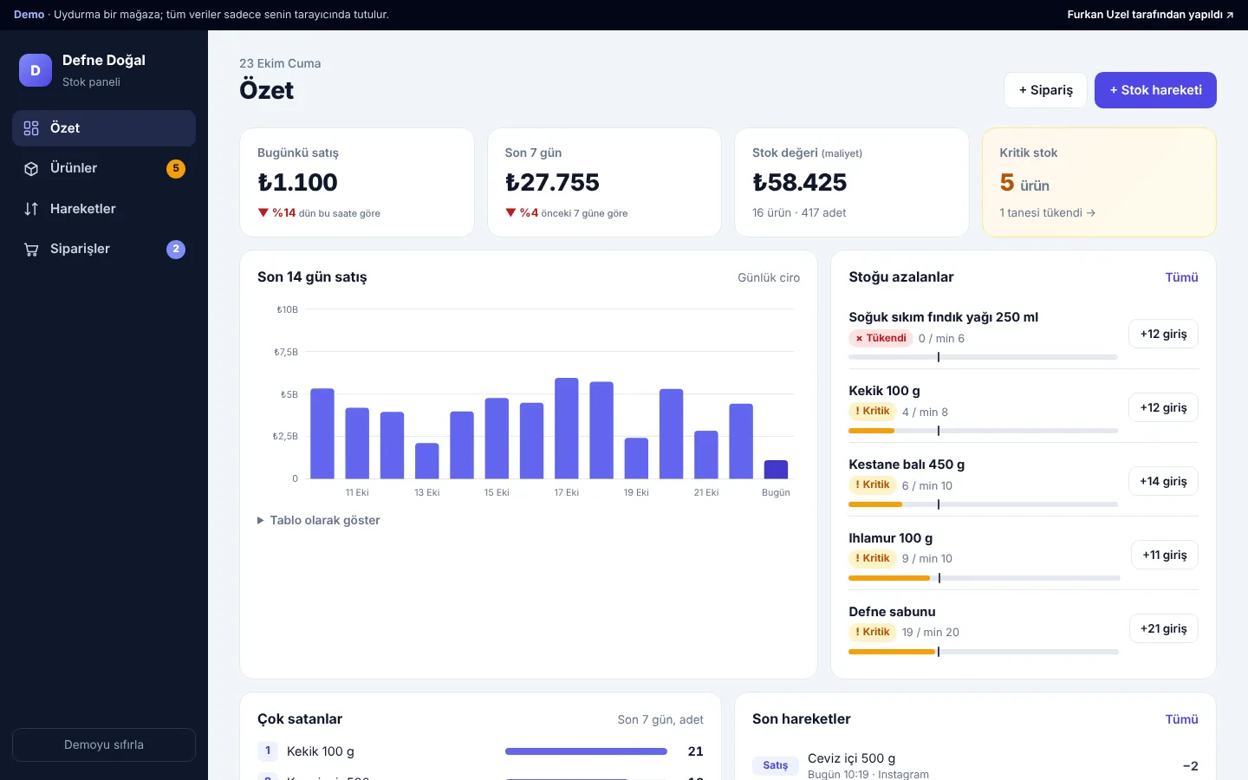This screenshot has height=780, width=1248.
Task: Click the Kritik stok card
Action: [1099, 182]
